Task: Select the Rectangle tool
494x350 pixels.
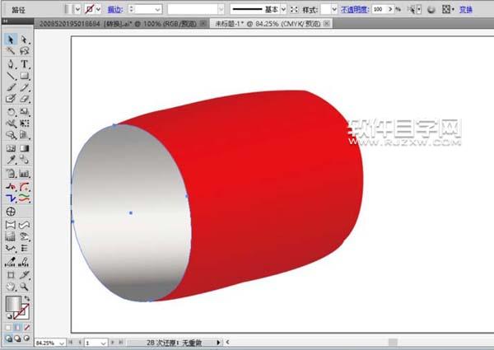Action: click(x=24, y=76)
